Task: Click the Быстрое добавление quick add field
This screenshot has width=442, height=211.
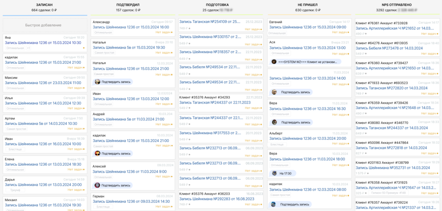Action: coord(45,25)
